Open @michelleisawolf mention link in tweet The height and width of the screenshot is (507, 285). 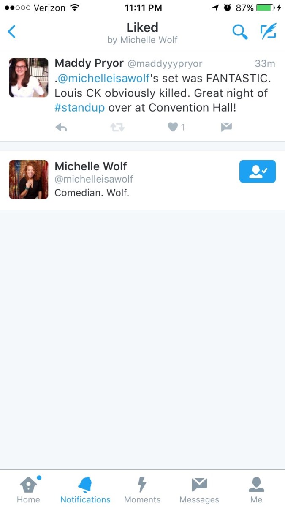click(104, 79)
